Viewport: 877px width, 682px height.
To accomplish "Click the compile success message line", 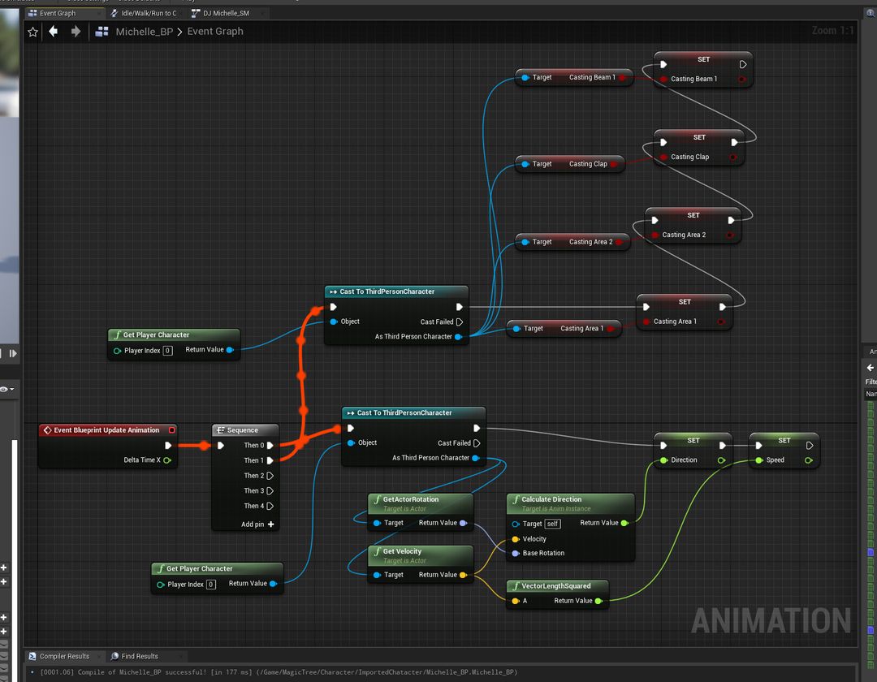I will point(278,672).
